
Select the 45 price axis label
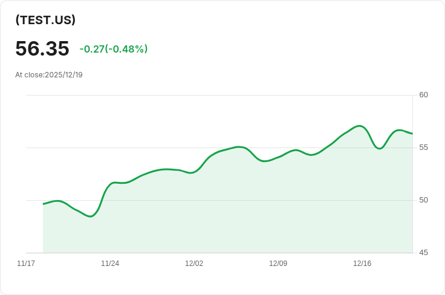423,253
